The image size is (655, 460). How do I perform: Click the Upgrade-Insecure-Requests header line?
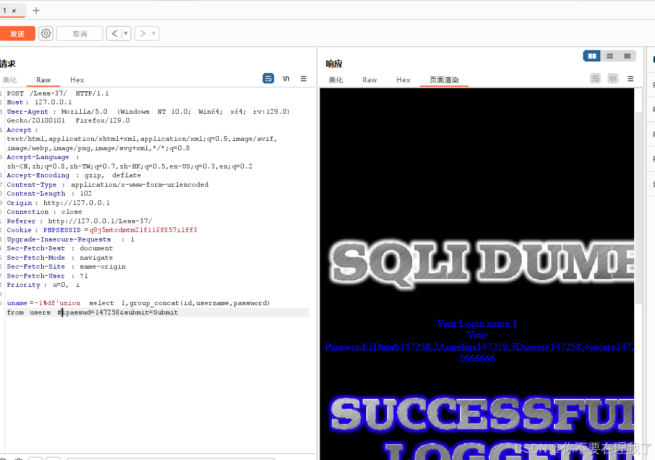pos(71,239)
